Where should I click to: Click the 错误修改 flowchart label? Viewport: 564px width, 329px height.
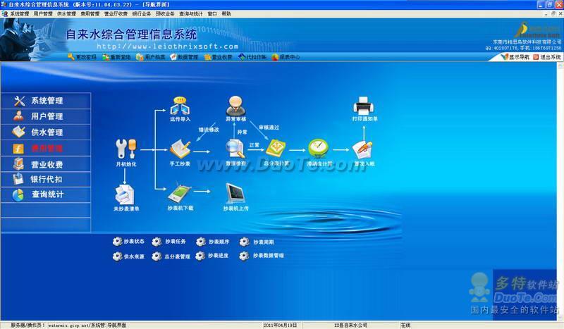(209, 130)
